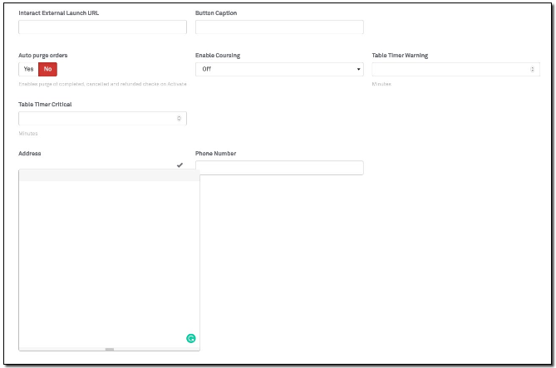Click the green Grammarly icon in Address box
Screen dimensions: 556x368
coord(191,338)
